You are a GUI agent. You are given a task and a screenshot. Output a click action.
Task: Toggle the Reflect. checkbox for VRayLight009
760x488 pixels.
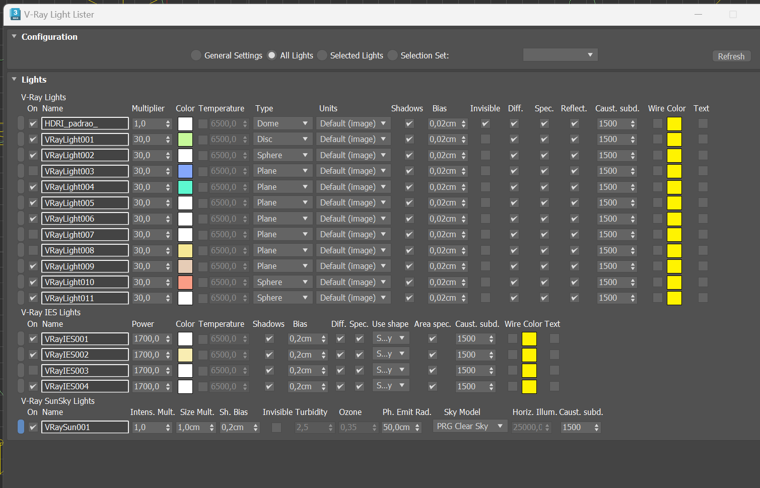pyautogui.click(x=575, y=266)
